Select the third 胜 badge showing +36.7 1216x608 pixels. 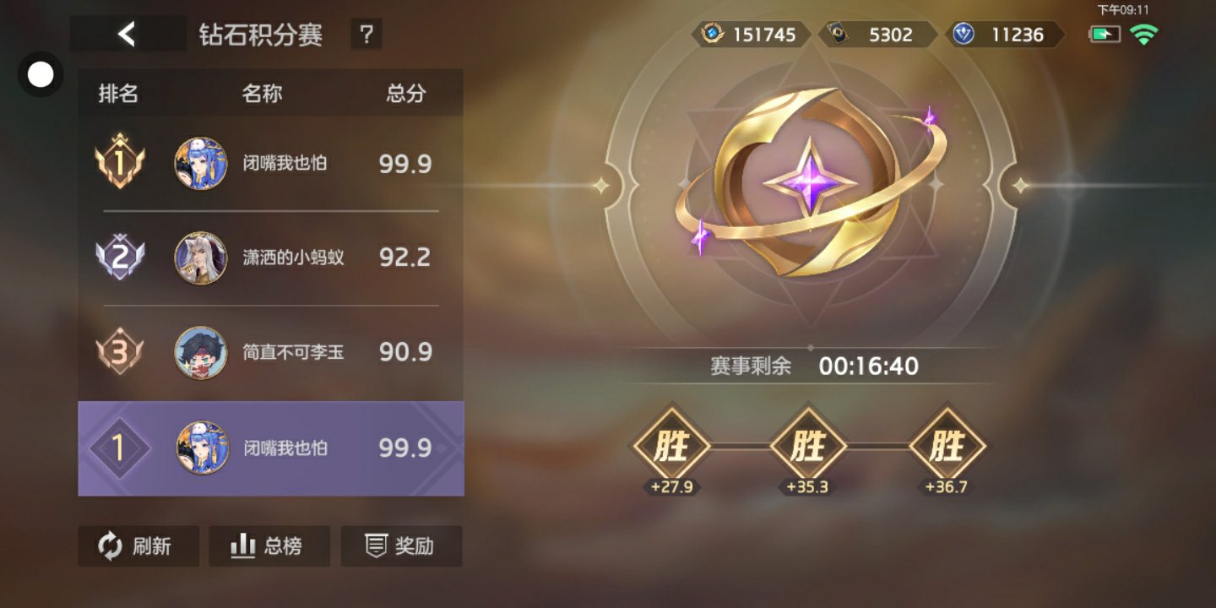point(947,446)
